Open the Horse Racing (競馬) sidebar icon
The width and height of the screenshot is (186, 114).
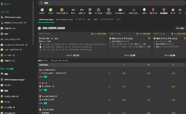2,74
